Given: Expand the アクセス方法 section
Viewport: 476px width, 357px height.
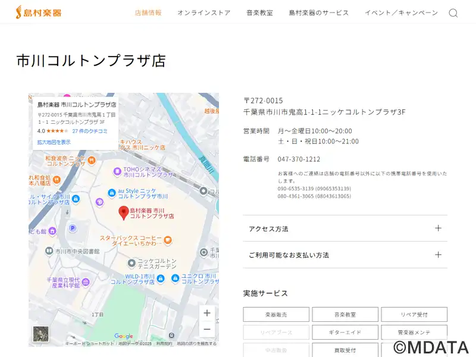Looking at the screenshot, I should 345,228.
